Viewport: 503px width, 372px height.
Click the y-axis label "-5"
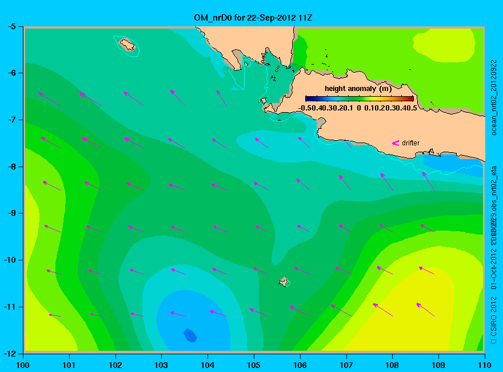(11, 26)
